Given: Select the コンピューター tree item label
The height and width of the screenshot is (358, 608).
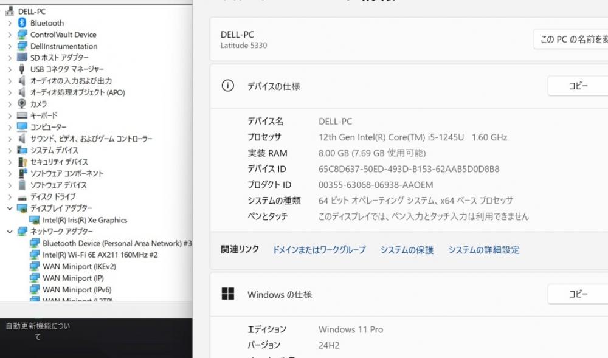Looking at the screenshot, I should (x=49, y=127).
